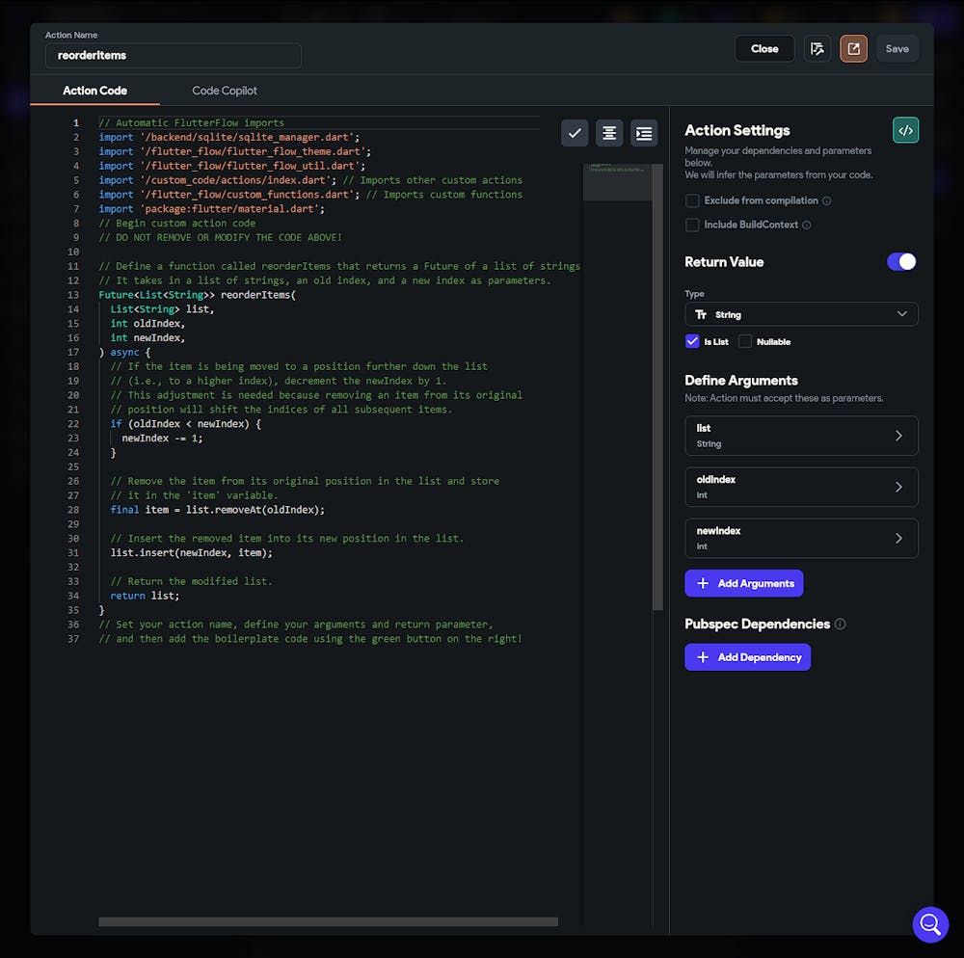The image size is (964, 958).
Task: Uncheck the Is List checkbox
Action: pos(692,341)
